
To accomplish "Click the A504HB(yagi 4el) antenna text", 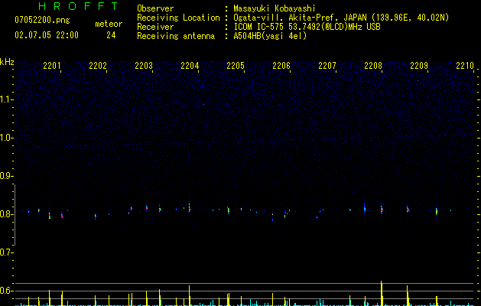I will 270,36.
